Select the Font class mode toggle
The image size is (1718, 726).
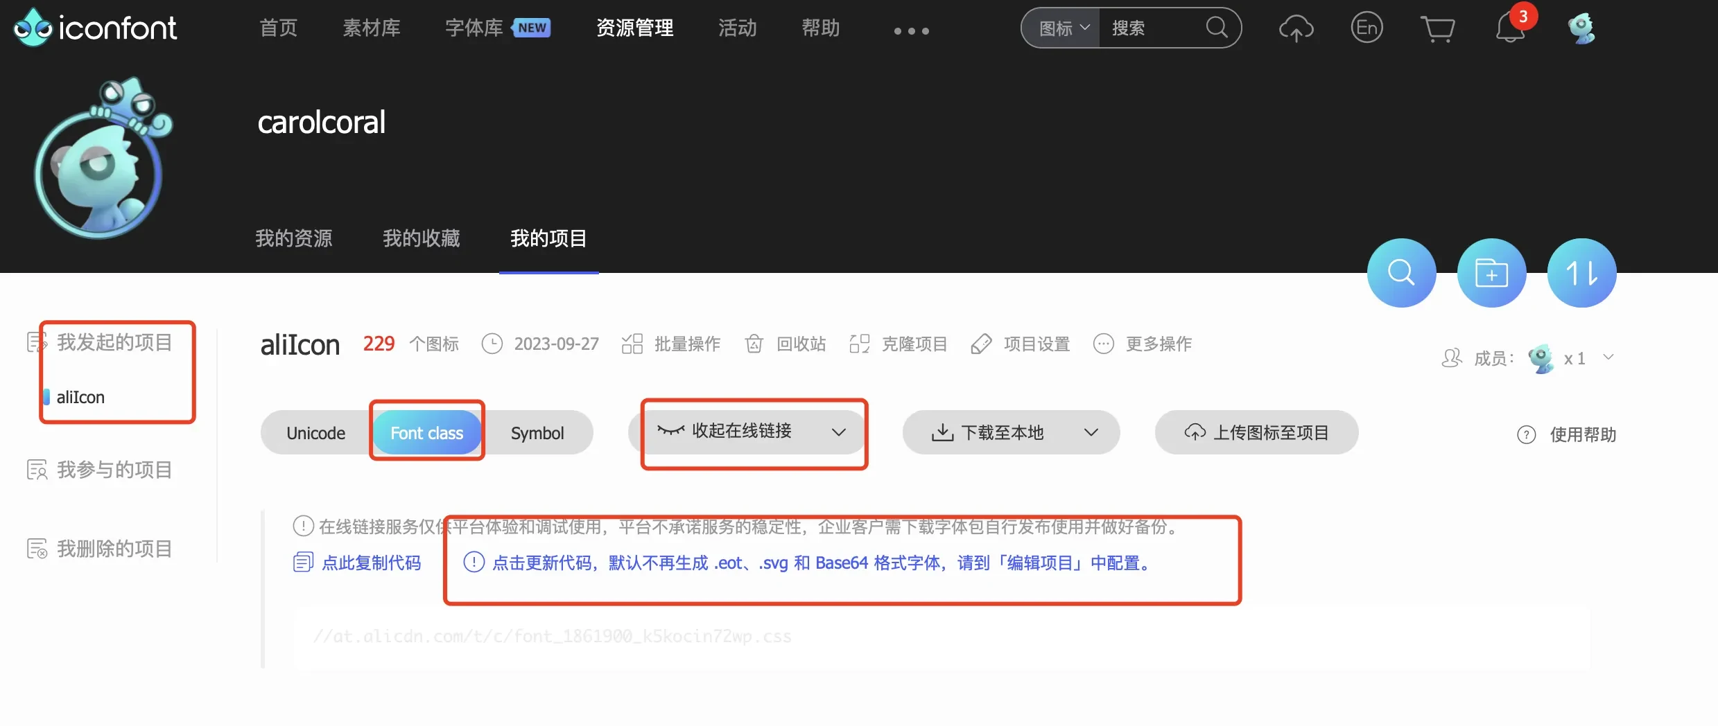point(426,433)
